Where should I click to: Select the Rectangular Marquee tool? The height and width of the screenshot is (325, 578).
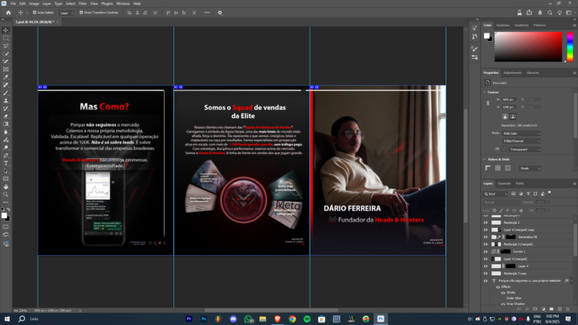(6, 38)
